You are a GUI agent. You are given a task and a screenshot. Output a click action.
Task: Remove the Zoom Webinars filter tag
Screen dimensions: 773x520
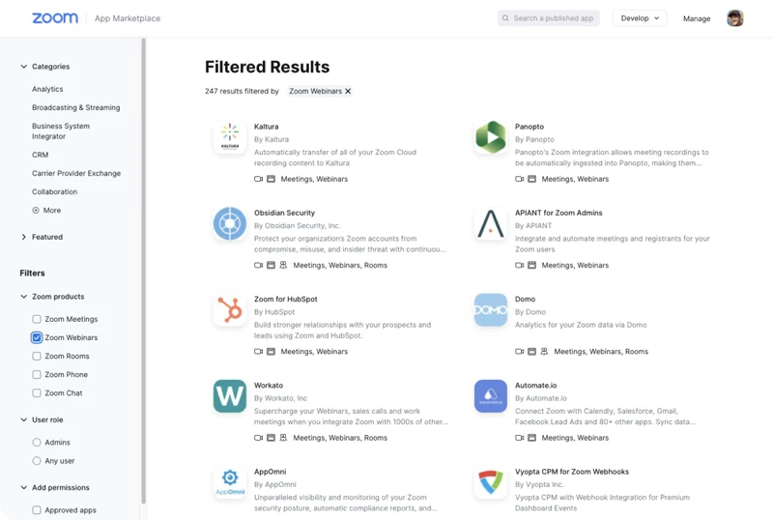point(348,91)
